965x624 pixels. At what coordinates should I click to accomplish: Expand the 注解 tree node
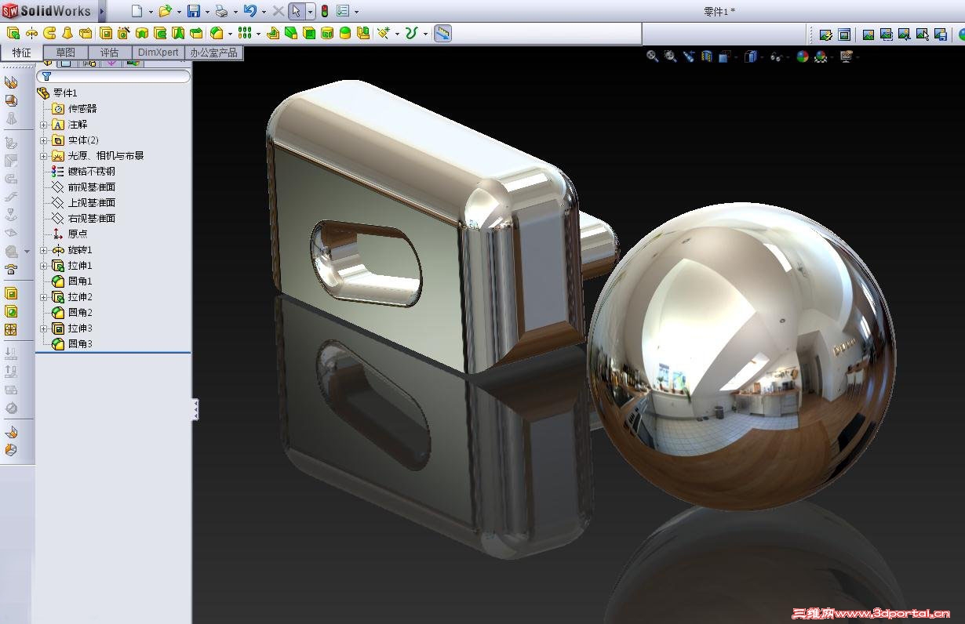pos(44,124)
